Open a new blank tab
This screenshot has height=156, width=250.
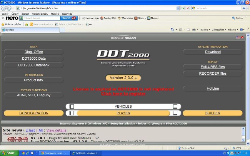[62, 30]
